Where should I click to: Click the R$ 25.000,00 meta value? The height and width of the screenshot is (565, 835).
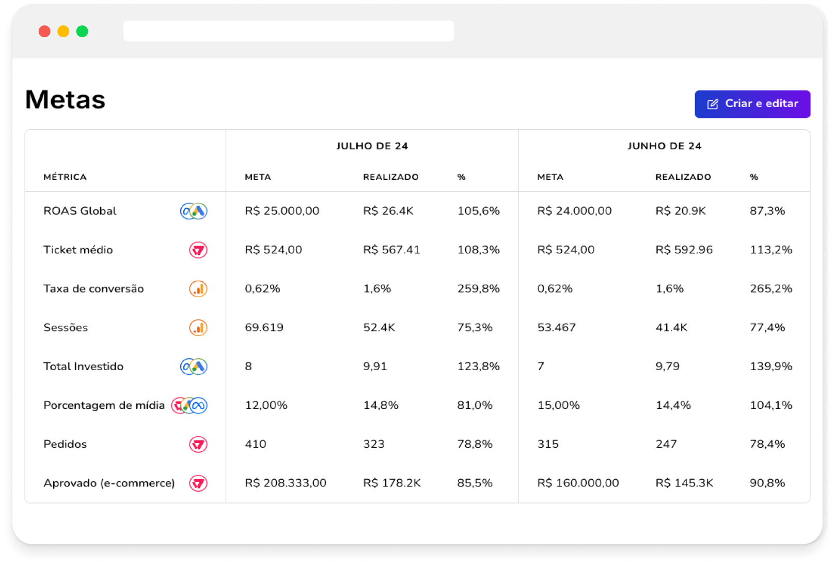tap(282, 211)
